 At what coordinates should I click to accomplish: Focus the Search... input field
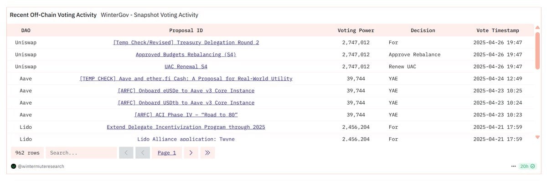[x=81, y=153]
